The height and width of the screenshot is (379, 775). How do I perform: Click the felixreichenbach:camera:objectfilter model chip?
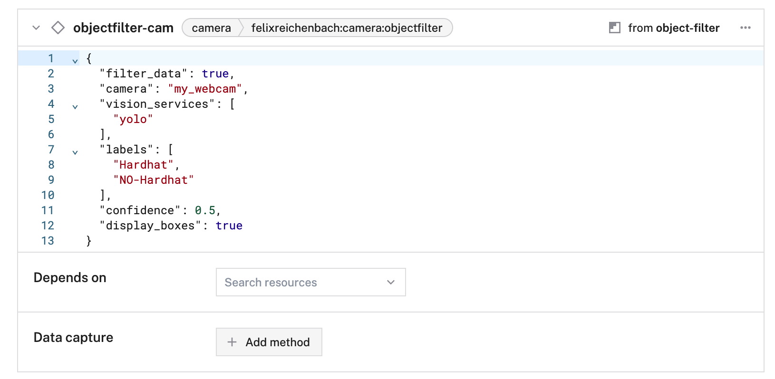(347, 28)
